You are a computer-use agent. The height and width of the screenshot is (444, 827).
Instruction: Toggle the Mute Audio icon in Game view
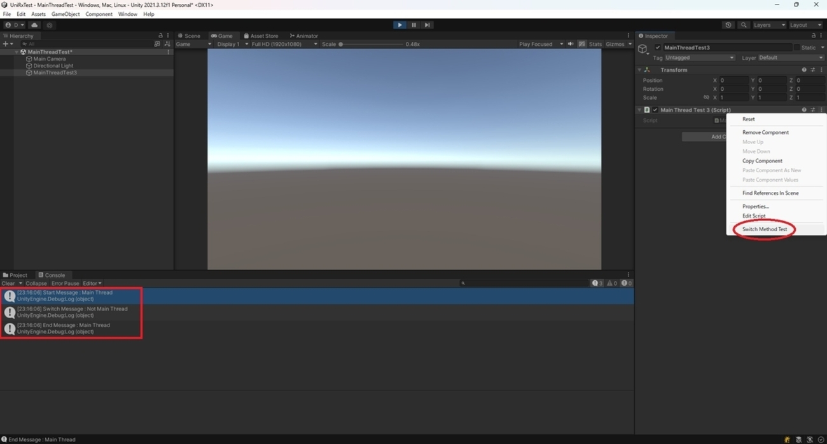(571, 44)
